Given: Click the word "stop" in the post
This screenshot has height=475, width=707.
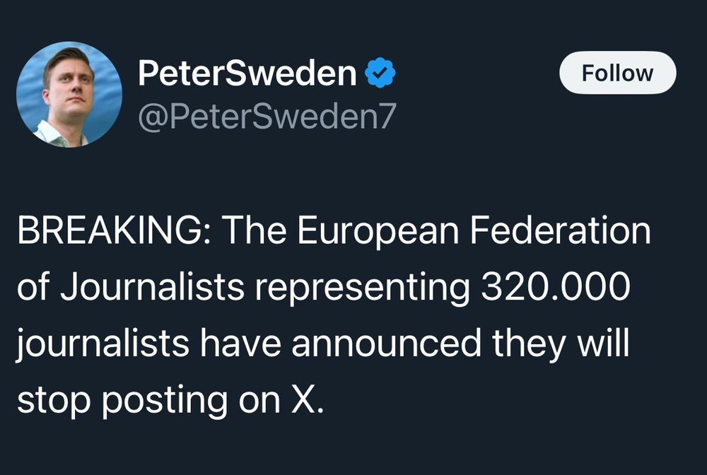Looking at the screenshot, I should pyautogui.click(x=54, y=399).
